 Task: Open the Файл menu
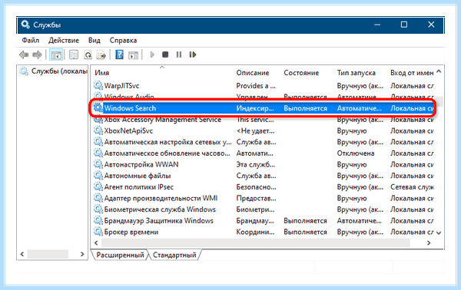point(30,40)
